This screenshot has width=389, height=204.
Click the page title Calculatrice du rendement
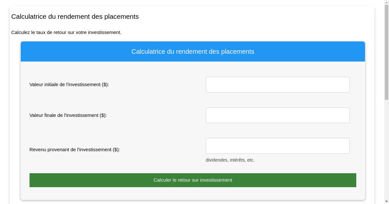click(x=75, y=17)
